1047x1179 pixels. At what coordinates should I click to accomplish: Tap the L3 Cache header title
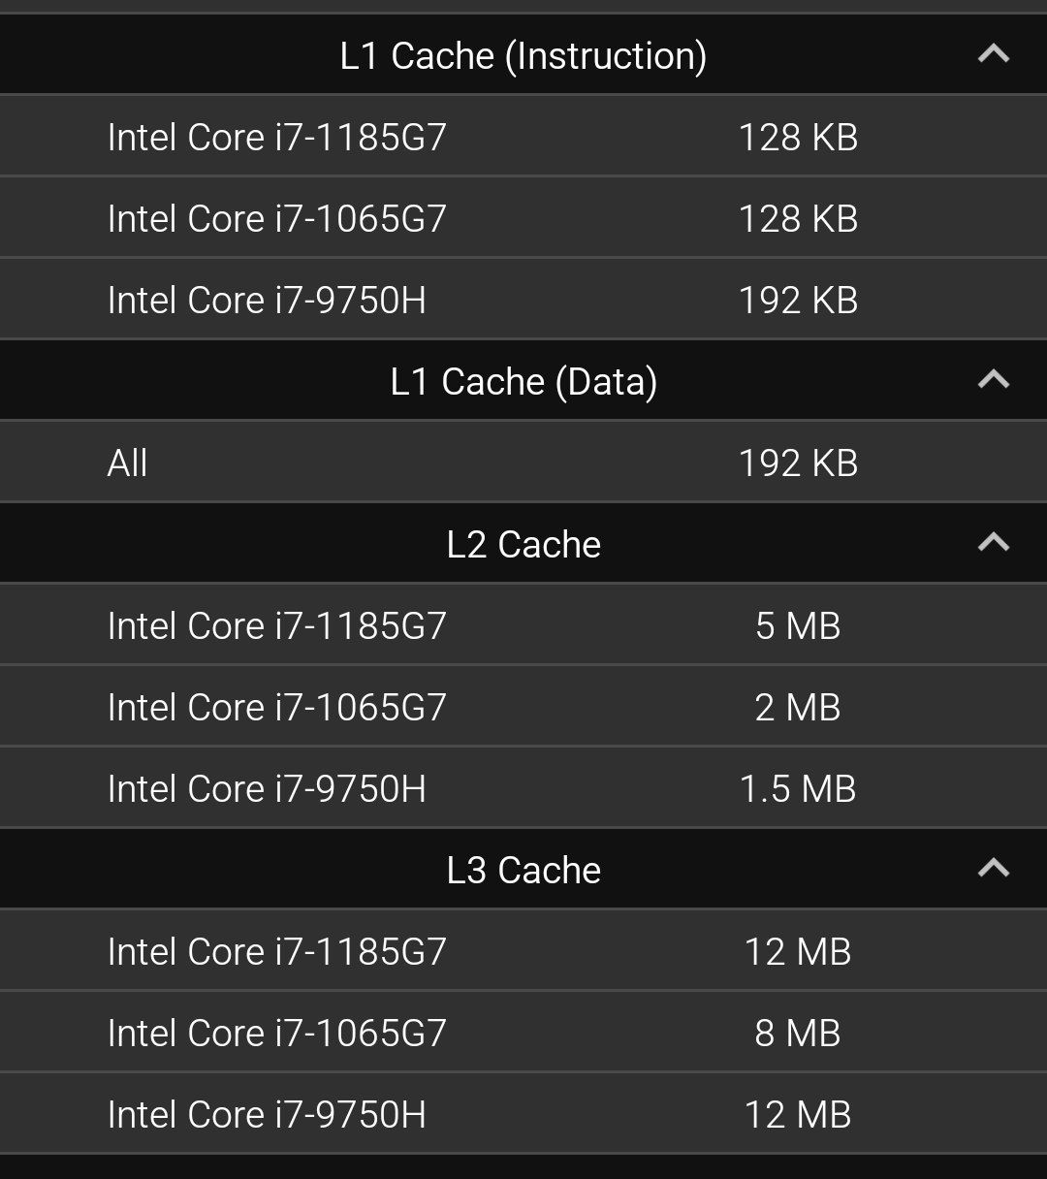tap(523, 871)
